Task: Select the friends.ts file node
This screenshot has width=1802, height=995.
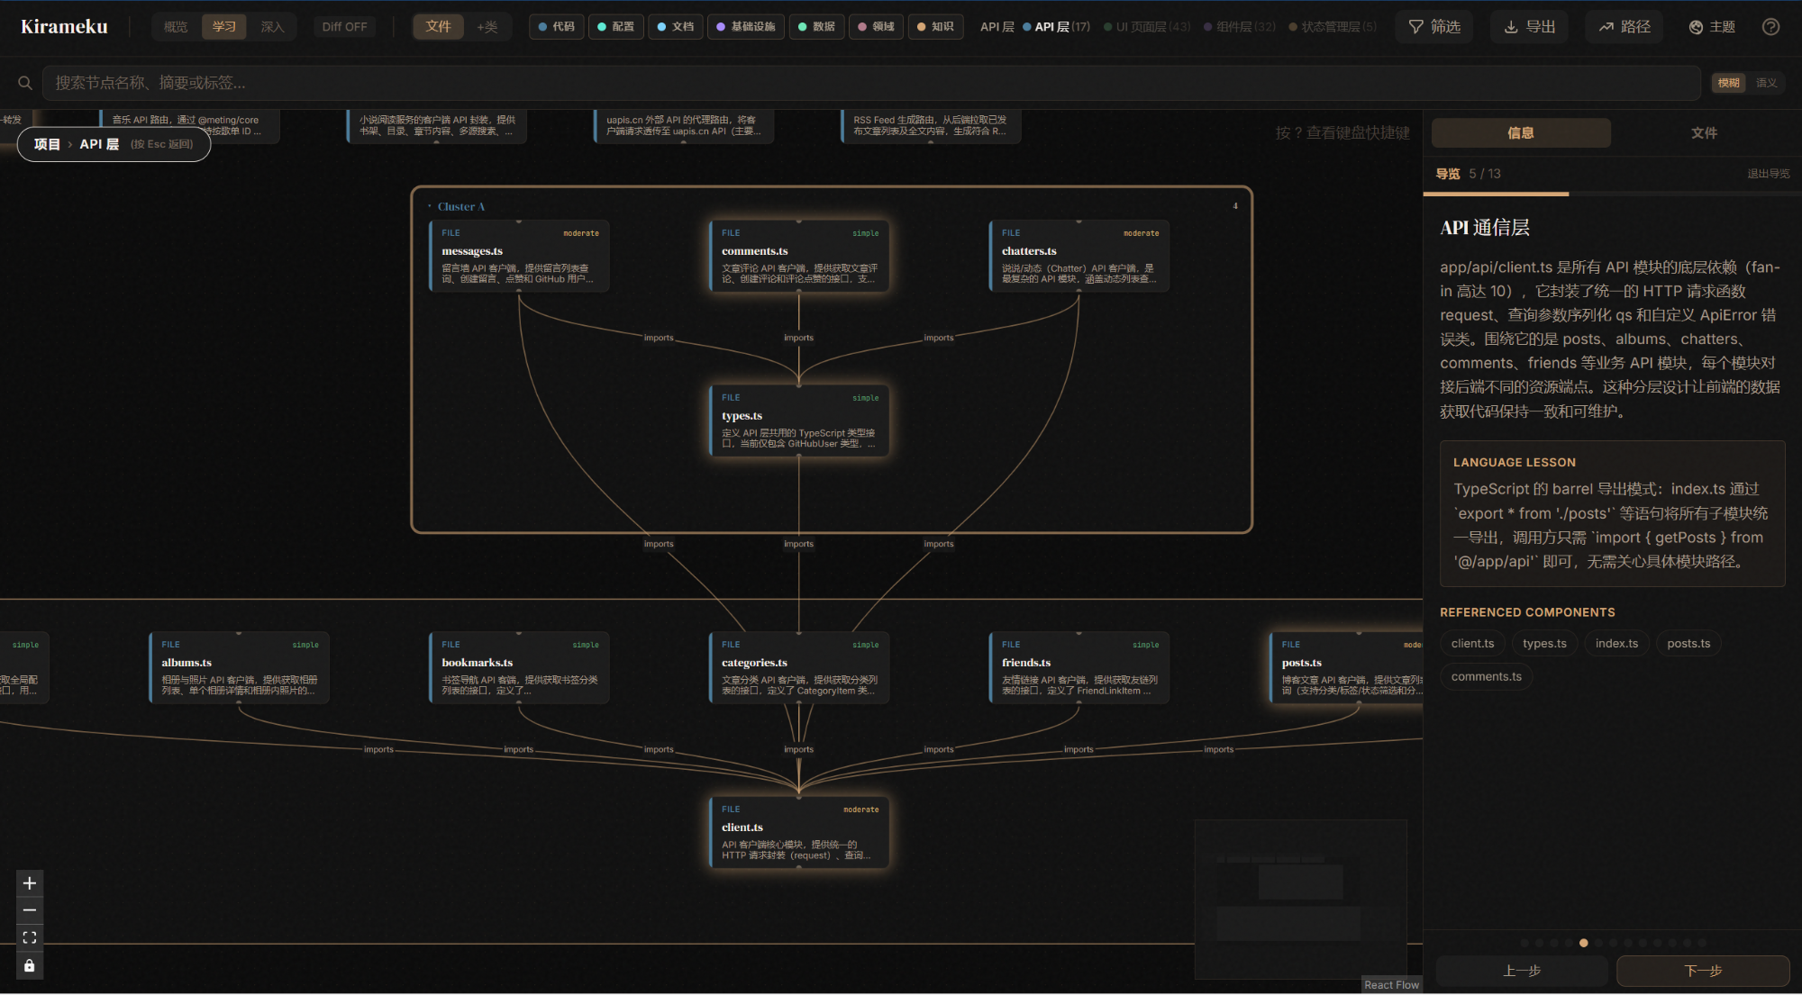Action: pyautogui.click(x=1079, y=667)
